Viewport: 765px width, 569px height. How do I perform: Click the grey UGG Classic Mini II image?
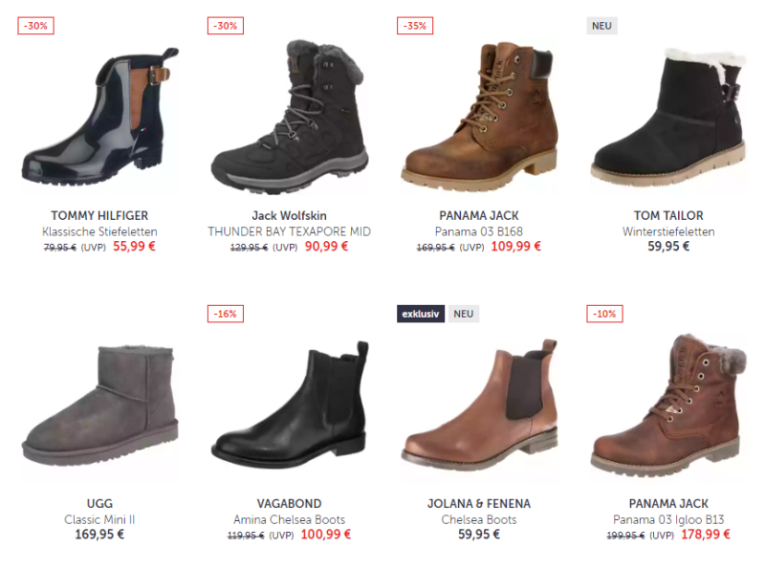pyautogui.click(x=100, y=406)
